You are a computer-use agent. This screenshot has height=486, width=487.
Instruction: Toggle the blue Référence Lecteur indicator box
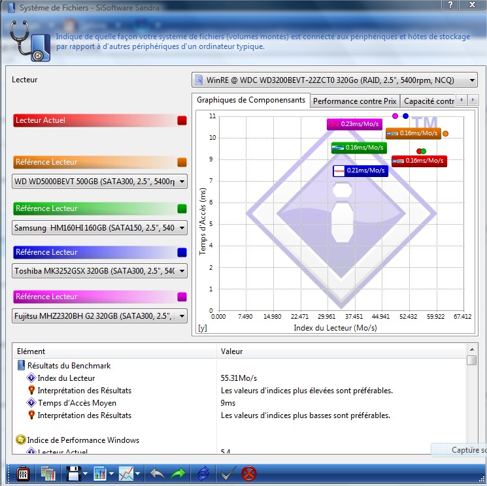pos(182,252)
